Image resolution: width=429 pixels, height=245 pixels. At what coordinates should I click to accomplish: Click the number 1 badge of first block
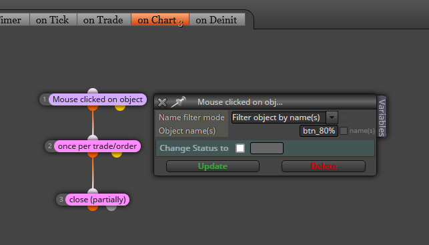[45, 99]
